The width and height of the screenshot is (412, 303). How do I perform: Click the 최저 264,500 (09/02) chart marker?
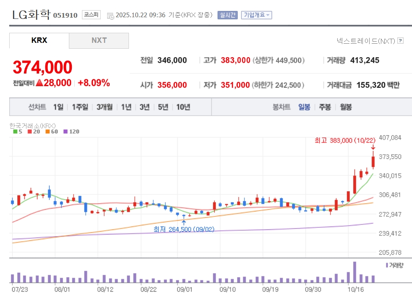(184, 229)
